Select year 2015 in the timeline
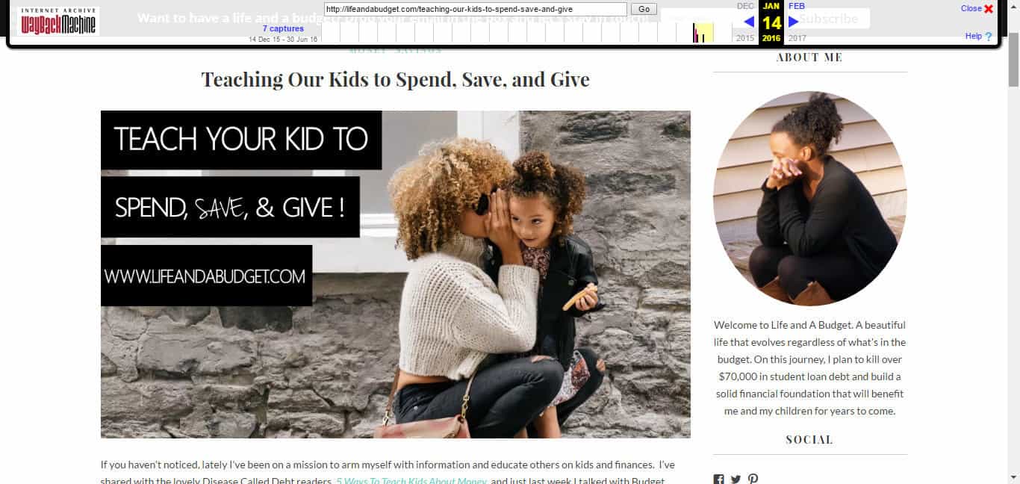The image size is (1020, 484). click(745, 38)
